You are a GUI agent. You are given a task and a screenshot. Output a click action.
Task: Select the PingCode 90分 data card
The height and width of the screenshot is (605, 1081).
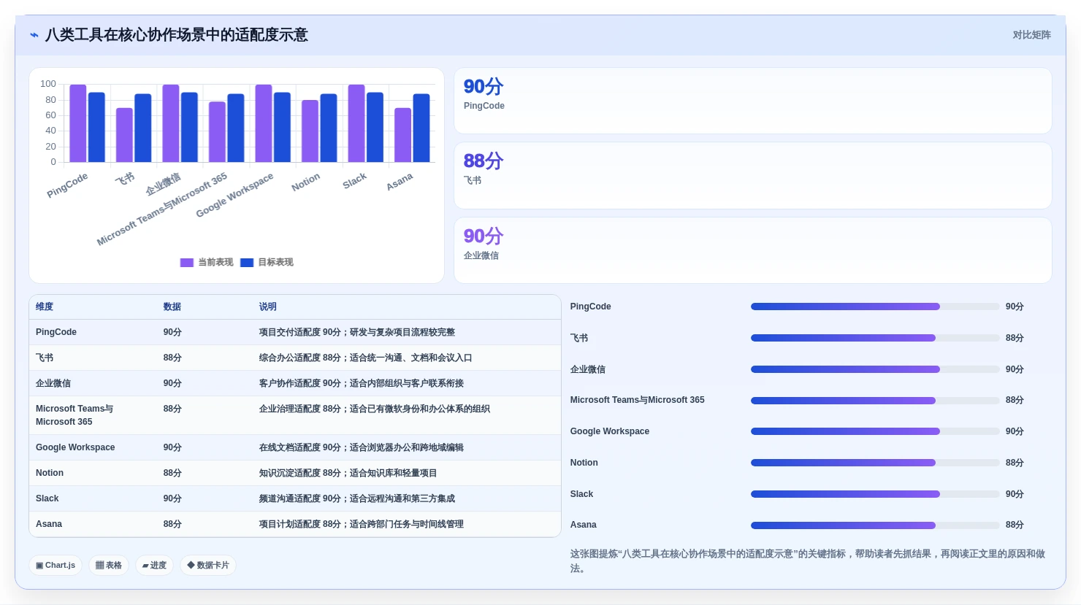click(753, 101)
